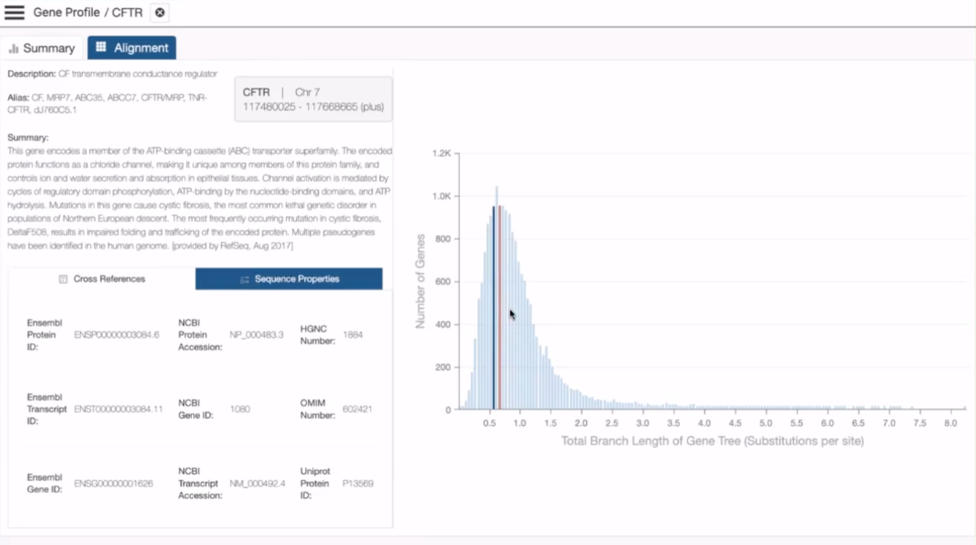Click Ensembl gene ID ENSG00000001626

coord(114,483)
